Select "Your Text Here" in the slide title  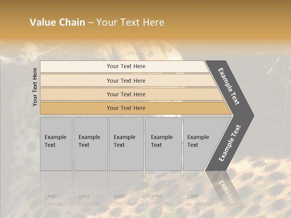[130, 22]
